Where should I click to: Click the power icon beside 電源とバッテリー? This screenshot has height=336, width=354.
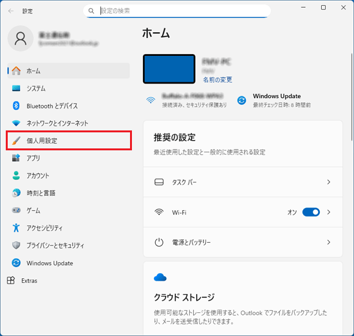click(x=159, y=242)
